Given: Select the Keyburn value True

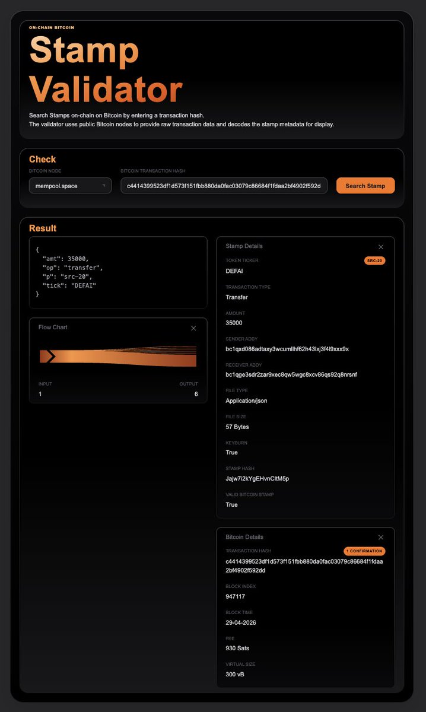Looking at the screenshot, I should click(x=231, y=452).
